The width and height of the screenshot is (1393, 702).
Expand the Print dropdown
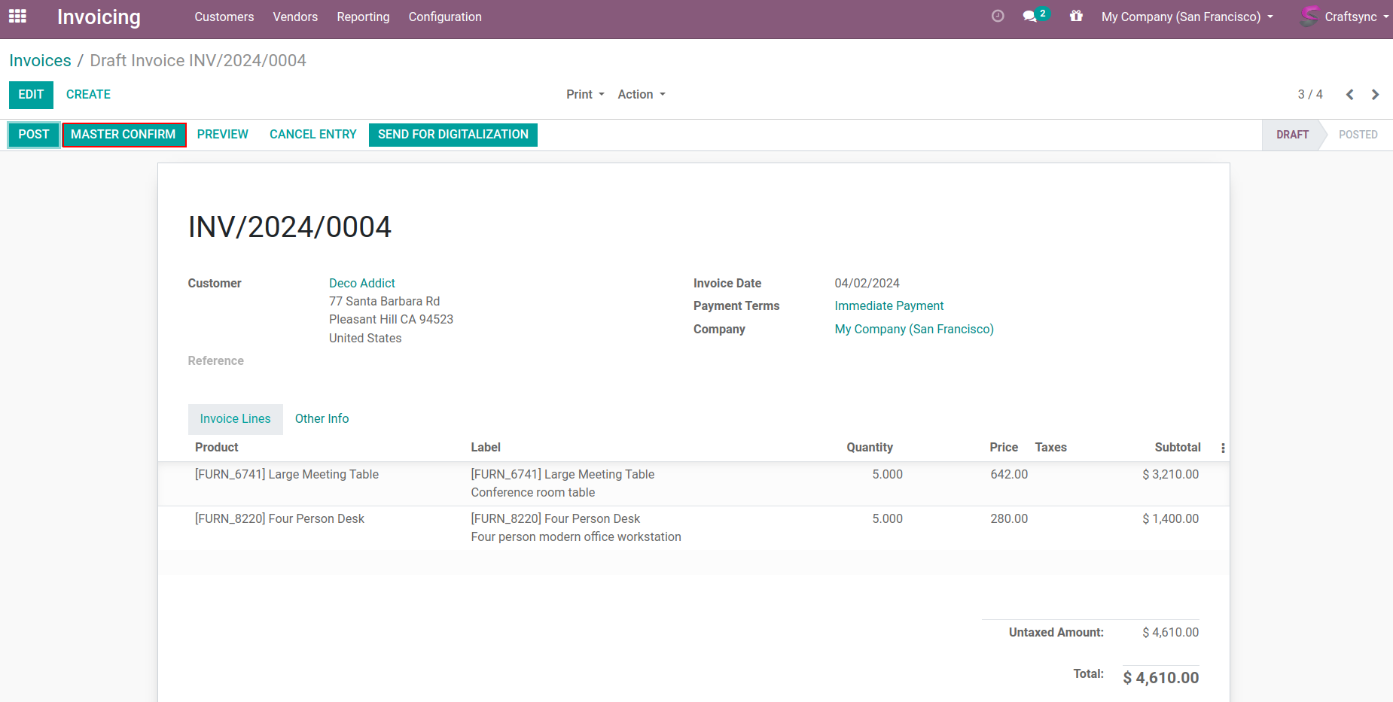click(585, 95)
